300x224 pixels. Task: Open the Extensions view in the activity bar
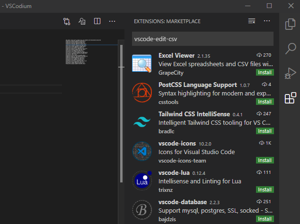pyautogui.click(x=290, y=98)
